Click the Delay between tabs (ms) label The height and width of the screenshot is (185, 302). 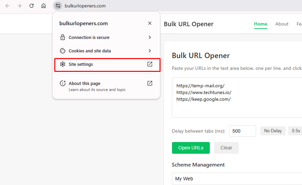coord(198,131)
